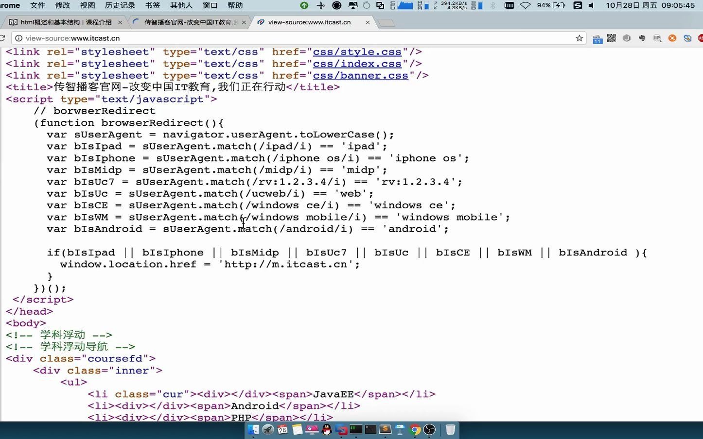Close the 传智播客官网 tab
The width and height of the screenshot is (703, 439).
(244, 22)
